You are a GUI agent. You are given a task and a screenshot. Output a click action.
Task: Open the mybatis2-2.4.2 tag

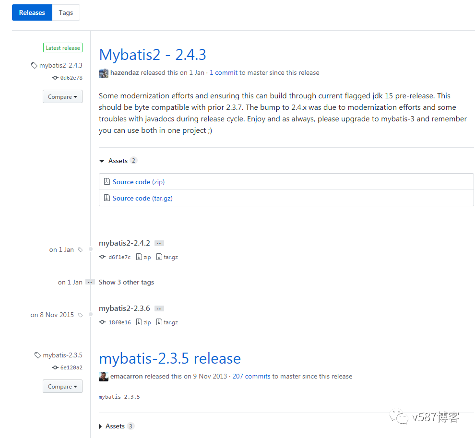tap(124, 243)
